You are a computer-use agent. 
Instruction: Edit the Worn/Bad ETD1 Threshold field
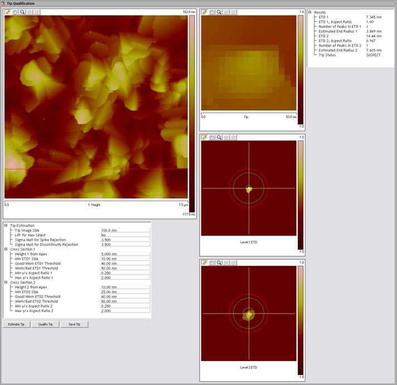pos(125,268)
